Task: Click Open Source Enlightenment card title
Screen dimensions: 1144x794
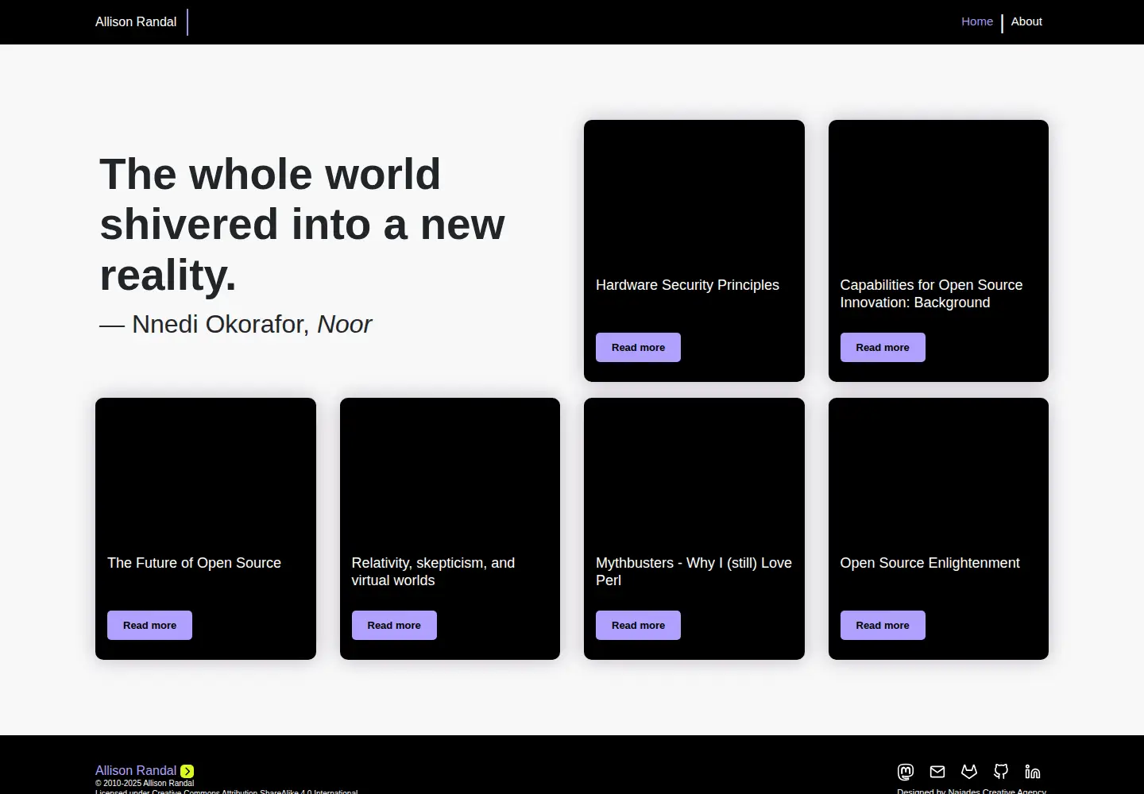Action: (x=929, y=563)
